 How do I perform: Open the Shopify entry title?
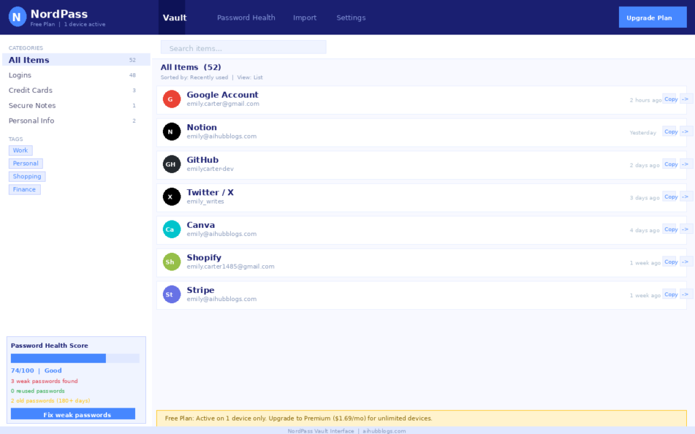click(x=204, y=257)
